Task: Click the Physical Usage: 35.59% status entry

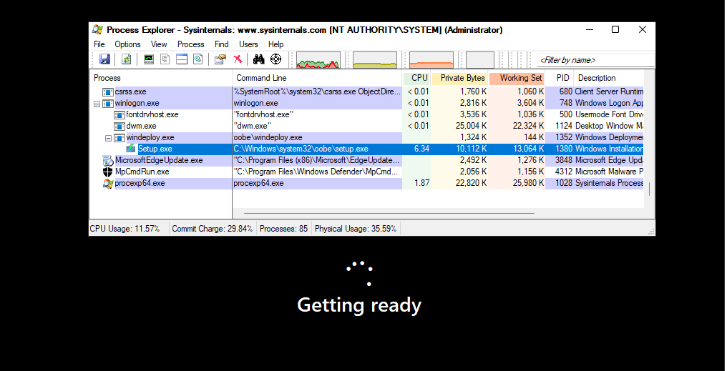Action: (356, 229)
